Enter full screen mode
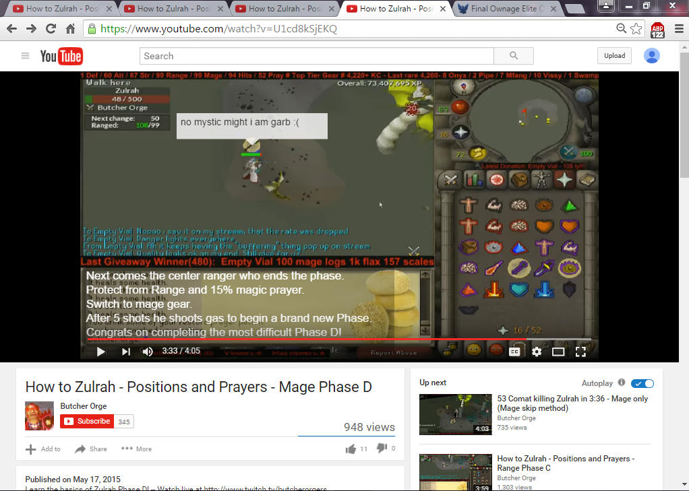Viewport: 689px width, 491px height. point(580,352)
